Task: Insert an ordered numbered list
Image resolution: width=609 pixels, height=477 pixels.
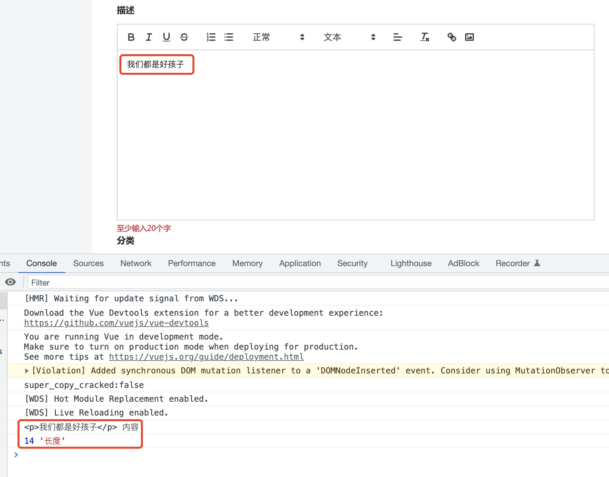Action: (211, 37)
